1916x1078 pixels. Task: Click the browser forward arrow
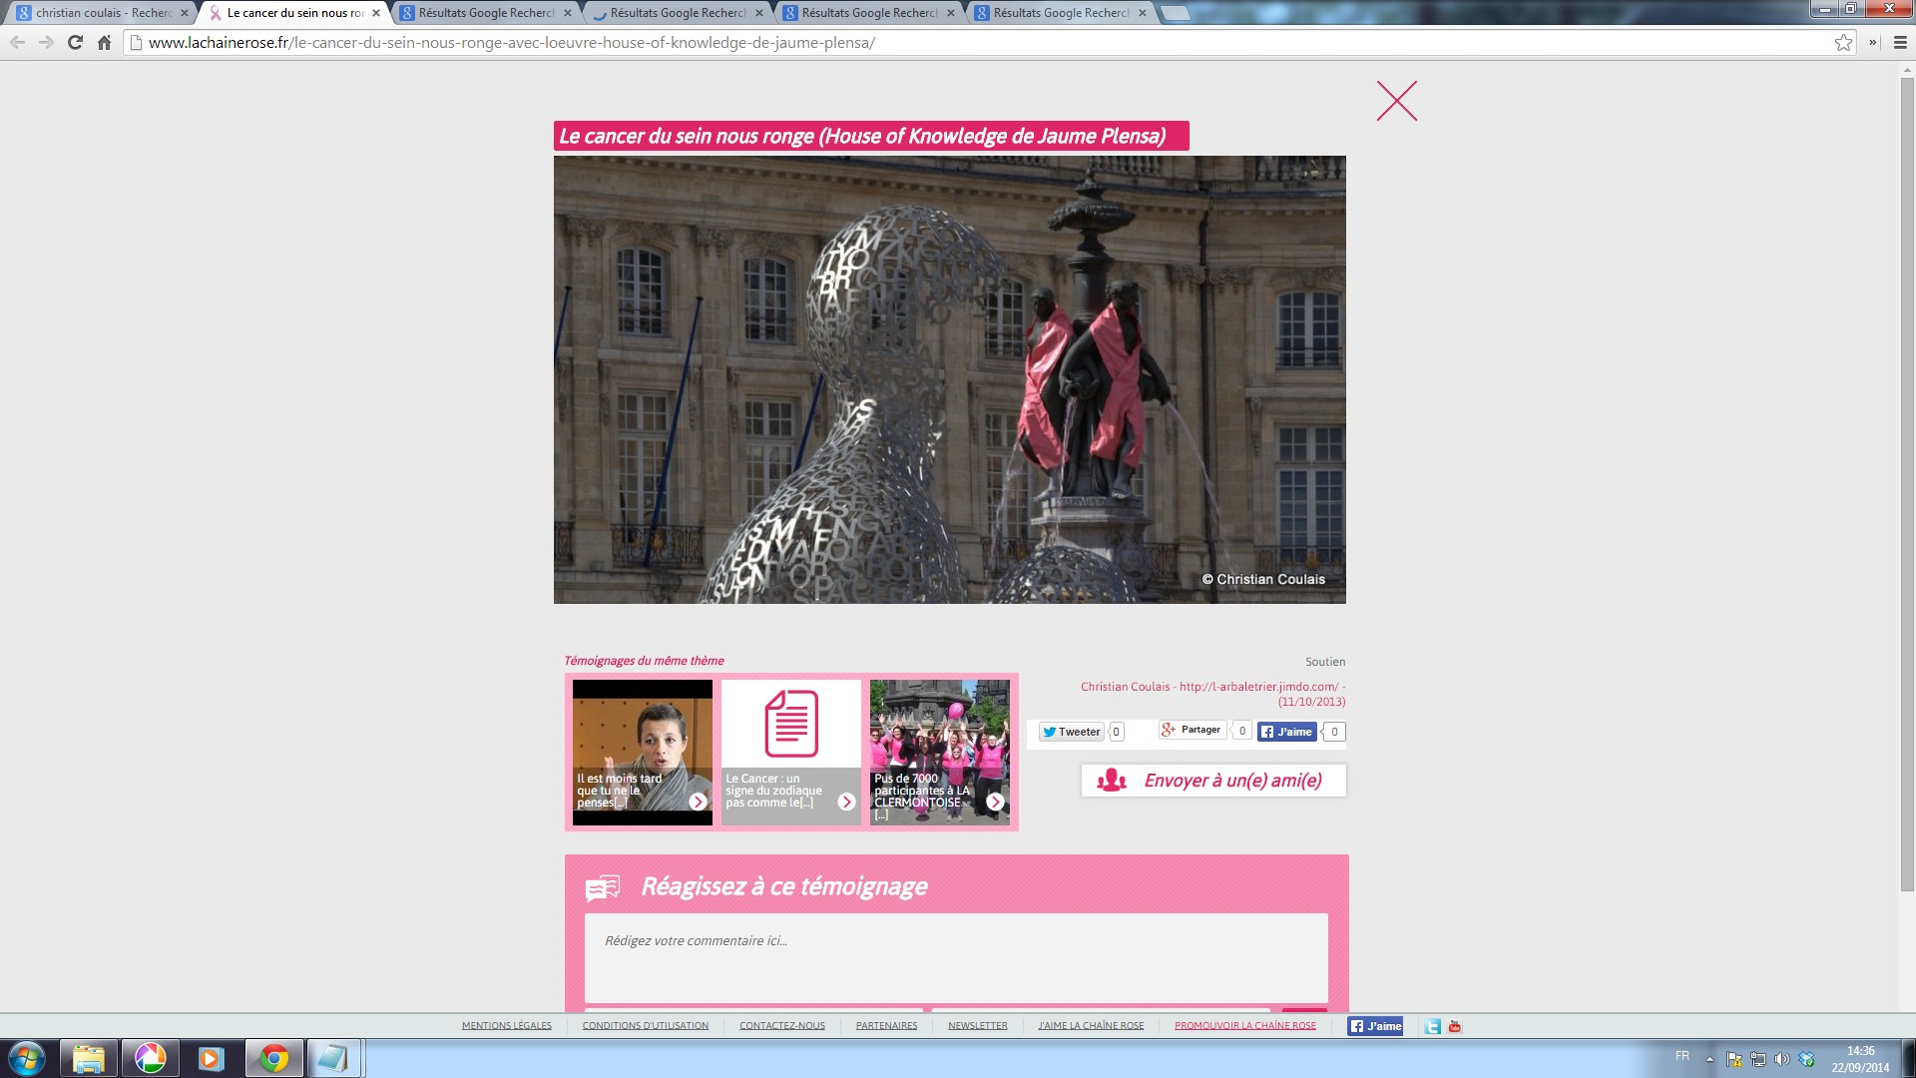(46, 42)
